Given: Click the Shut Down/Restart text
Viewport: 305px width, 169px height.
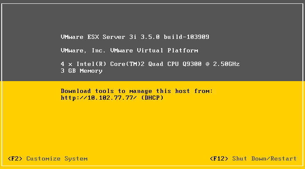Looking at the screenshot, I should click(x=264, y=159).
